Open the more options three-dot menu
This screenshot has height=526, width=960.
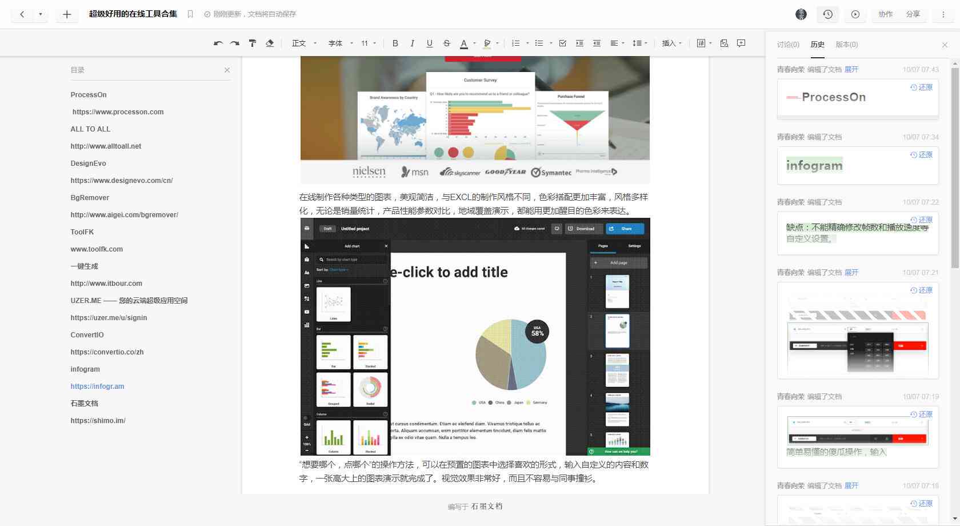[943, 14]
